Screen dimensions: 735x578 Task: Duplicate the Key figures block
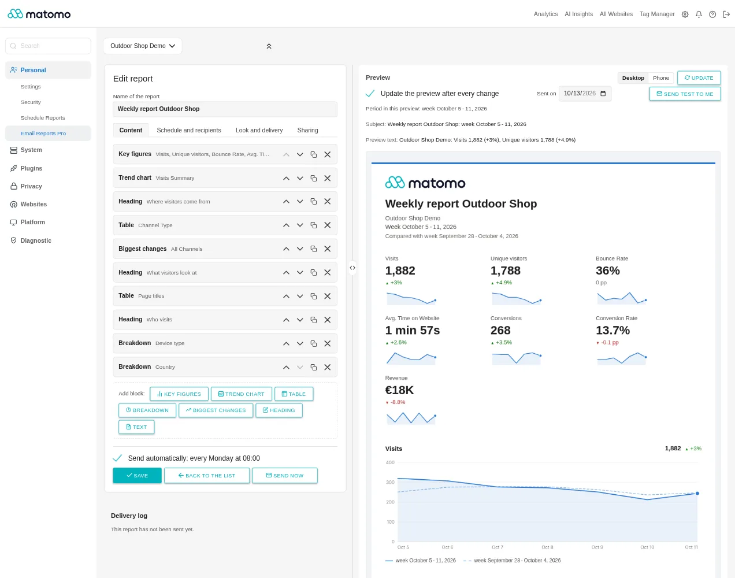tap(314, 154)
